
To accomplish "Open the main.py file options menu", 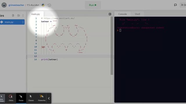I will click(x=23, y=22).
